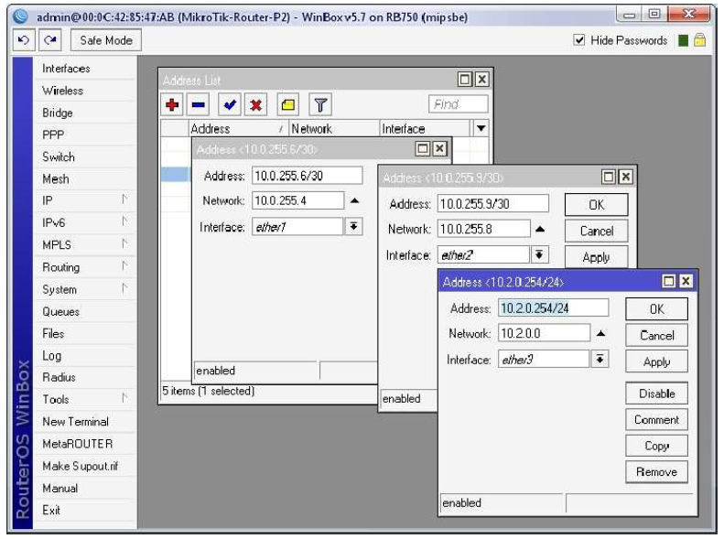Click the blue minus Remove address icon
The height and width of the screenshot is (539, 724).
tap(199, 104)
